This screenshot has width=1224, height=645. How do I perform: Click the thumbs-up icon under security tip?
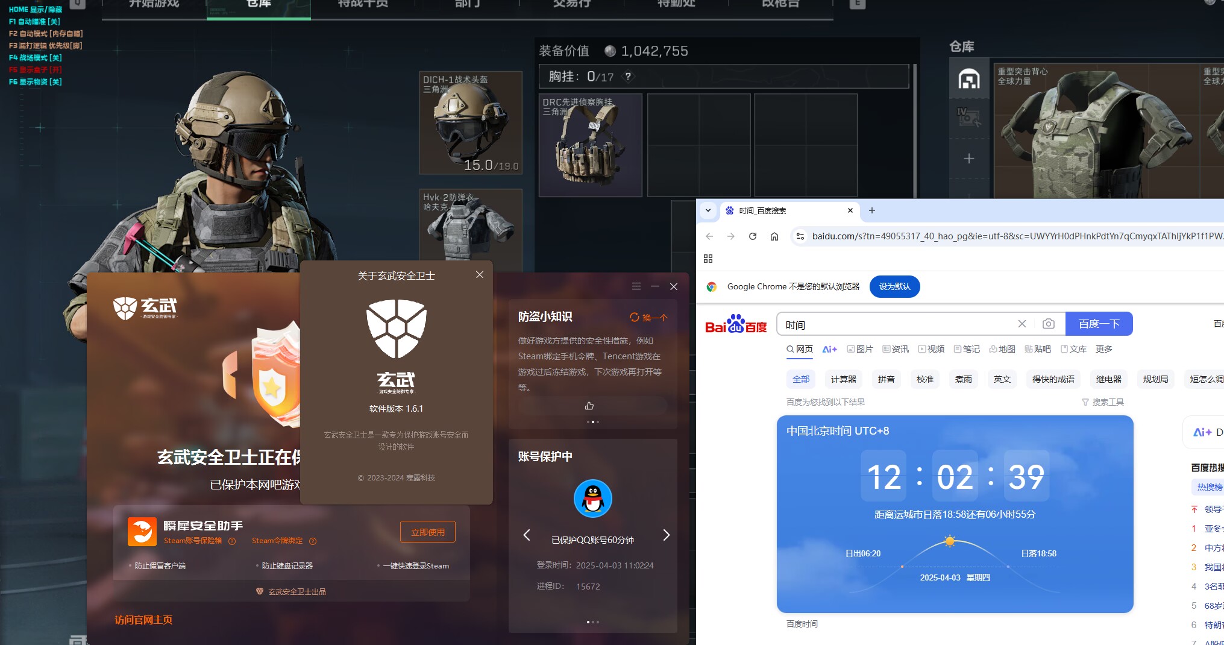pos(589,406)
